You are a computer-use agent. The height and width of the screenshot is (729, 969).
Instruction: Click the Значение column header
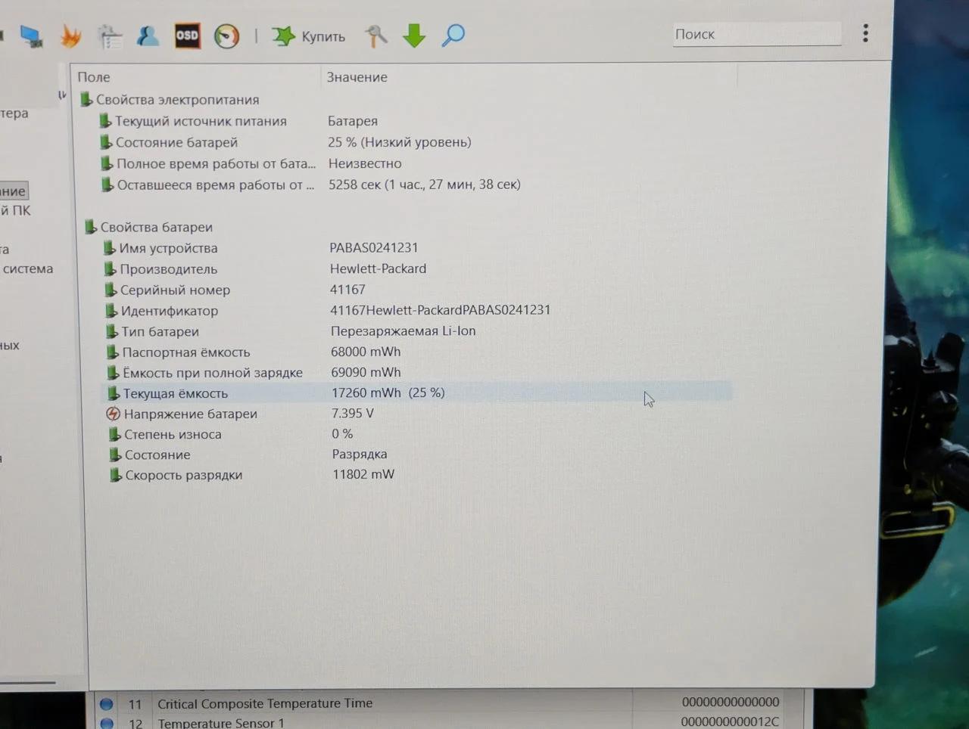point(357,77)
